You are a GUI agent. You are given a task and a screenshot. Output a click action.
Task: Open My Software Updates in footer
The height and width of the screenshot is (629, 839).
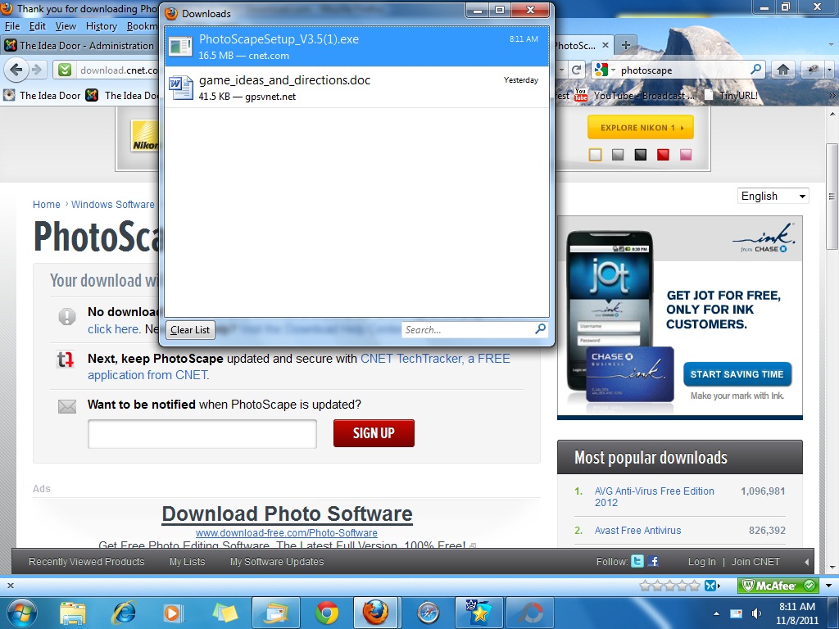pos(277,562)
